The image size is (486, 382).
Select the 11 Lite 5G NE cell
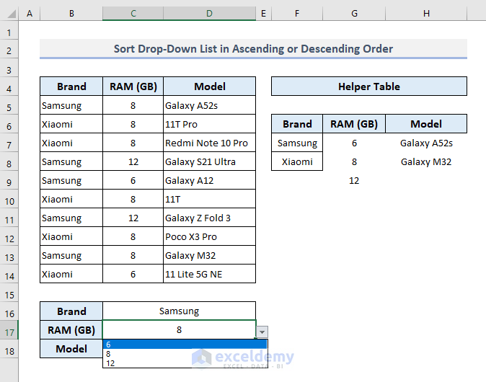pos(210,274)
